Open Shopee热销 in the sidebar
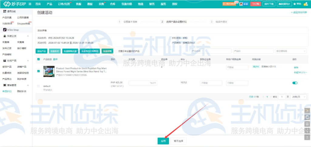 click(23, 24)
